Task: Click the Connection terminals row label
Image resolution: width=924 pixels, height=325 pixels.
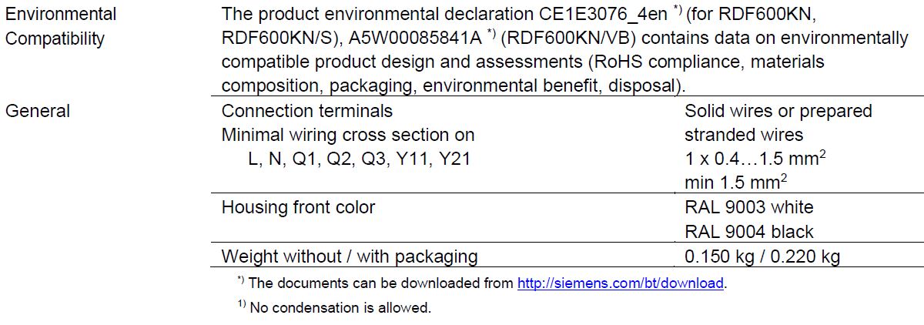Action: pyautogui.click(x=307, y=111)
